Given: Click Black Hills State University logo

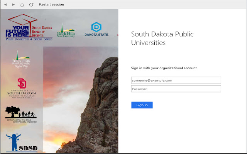Looking at the screenshot, I should click(66, 30).
